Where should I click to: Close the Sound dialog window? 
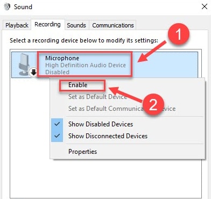(205, 7)
